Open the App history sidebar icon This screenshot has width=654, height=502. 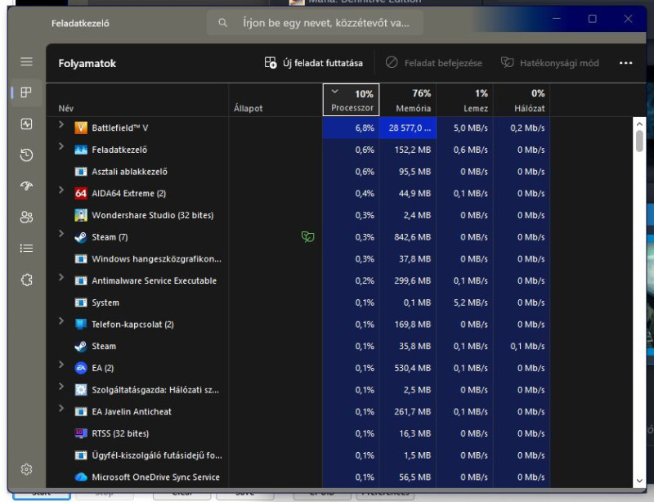click(x=26, y=155)
